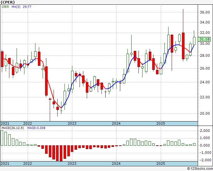Click the 26.00 price axis label
The height and width of the screenshot is (171, 213).
205,68
